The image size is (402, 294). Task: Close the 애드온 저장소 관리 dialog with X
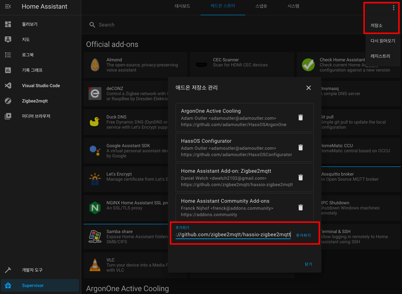[309, 88]
